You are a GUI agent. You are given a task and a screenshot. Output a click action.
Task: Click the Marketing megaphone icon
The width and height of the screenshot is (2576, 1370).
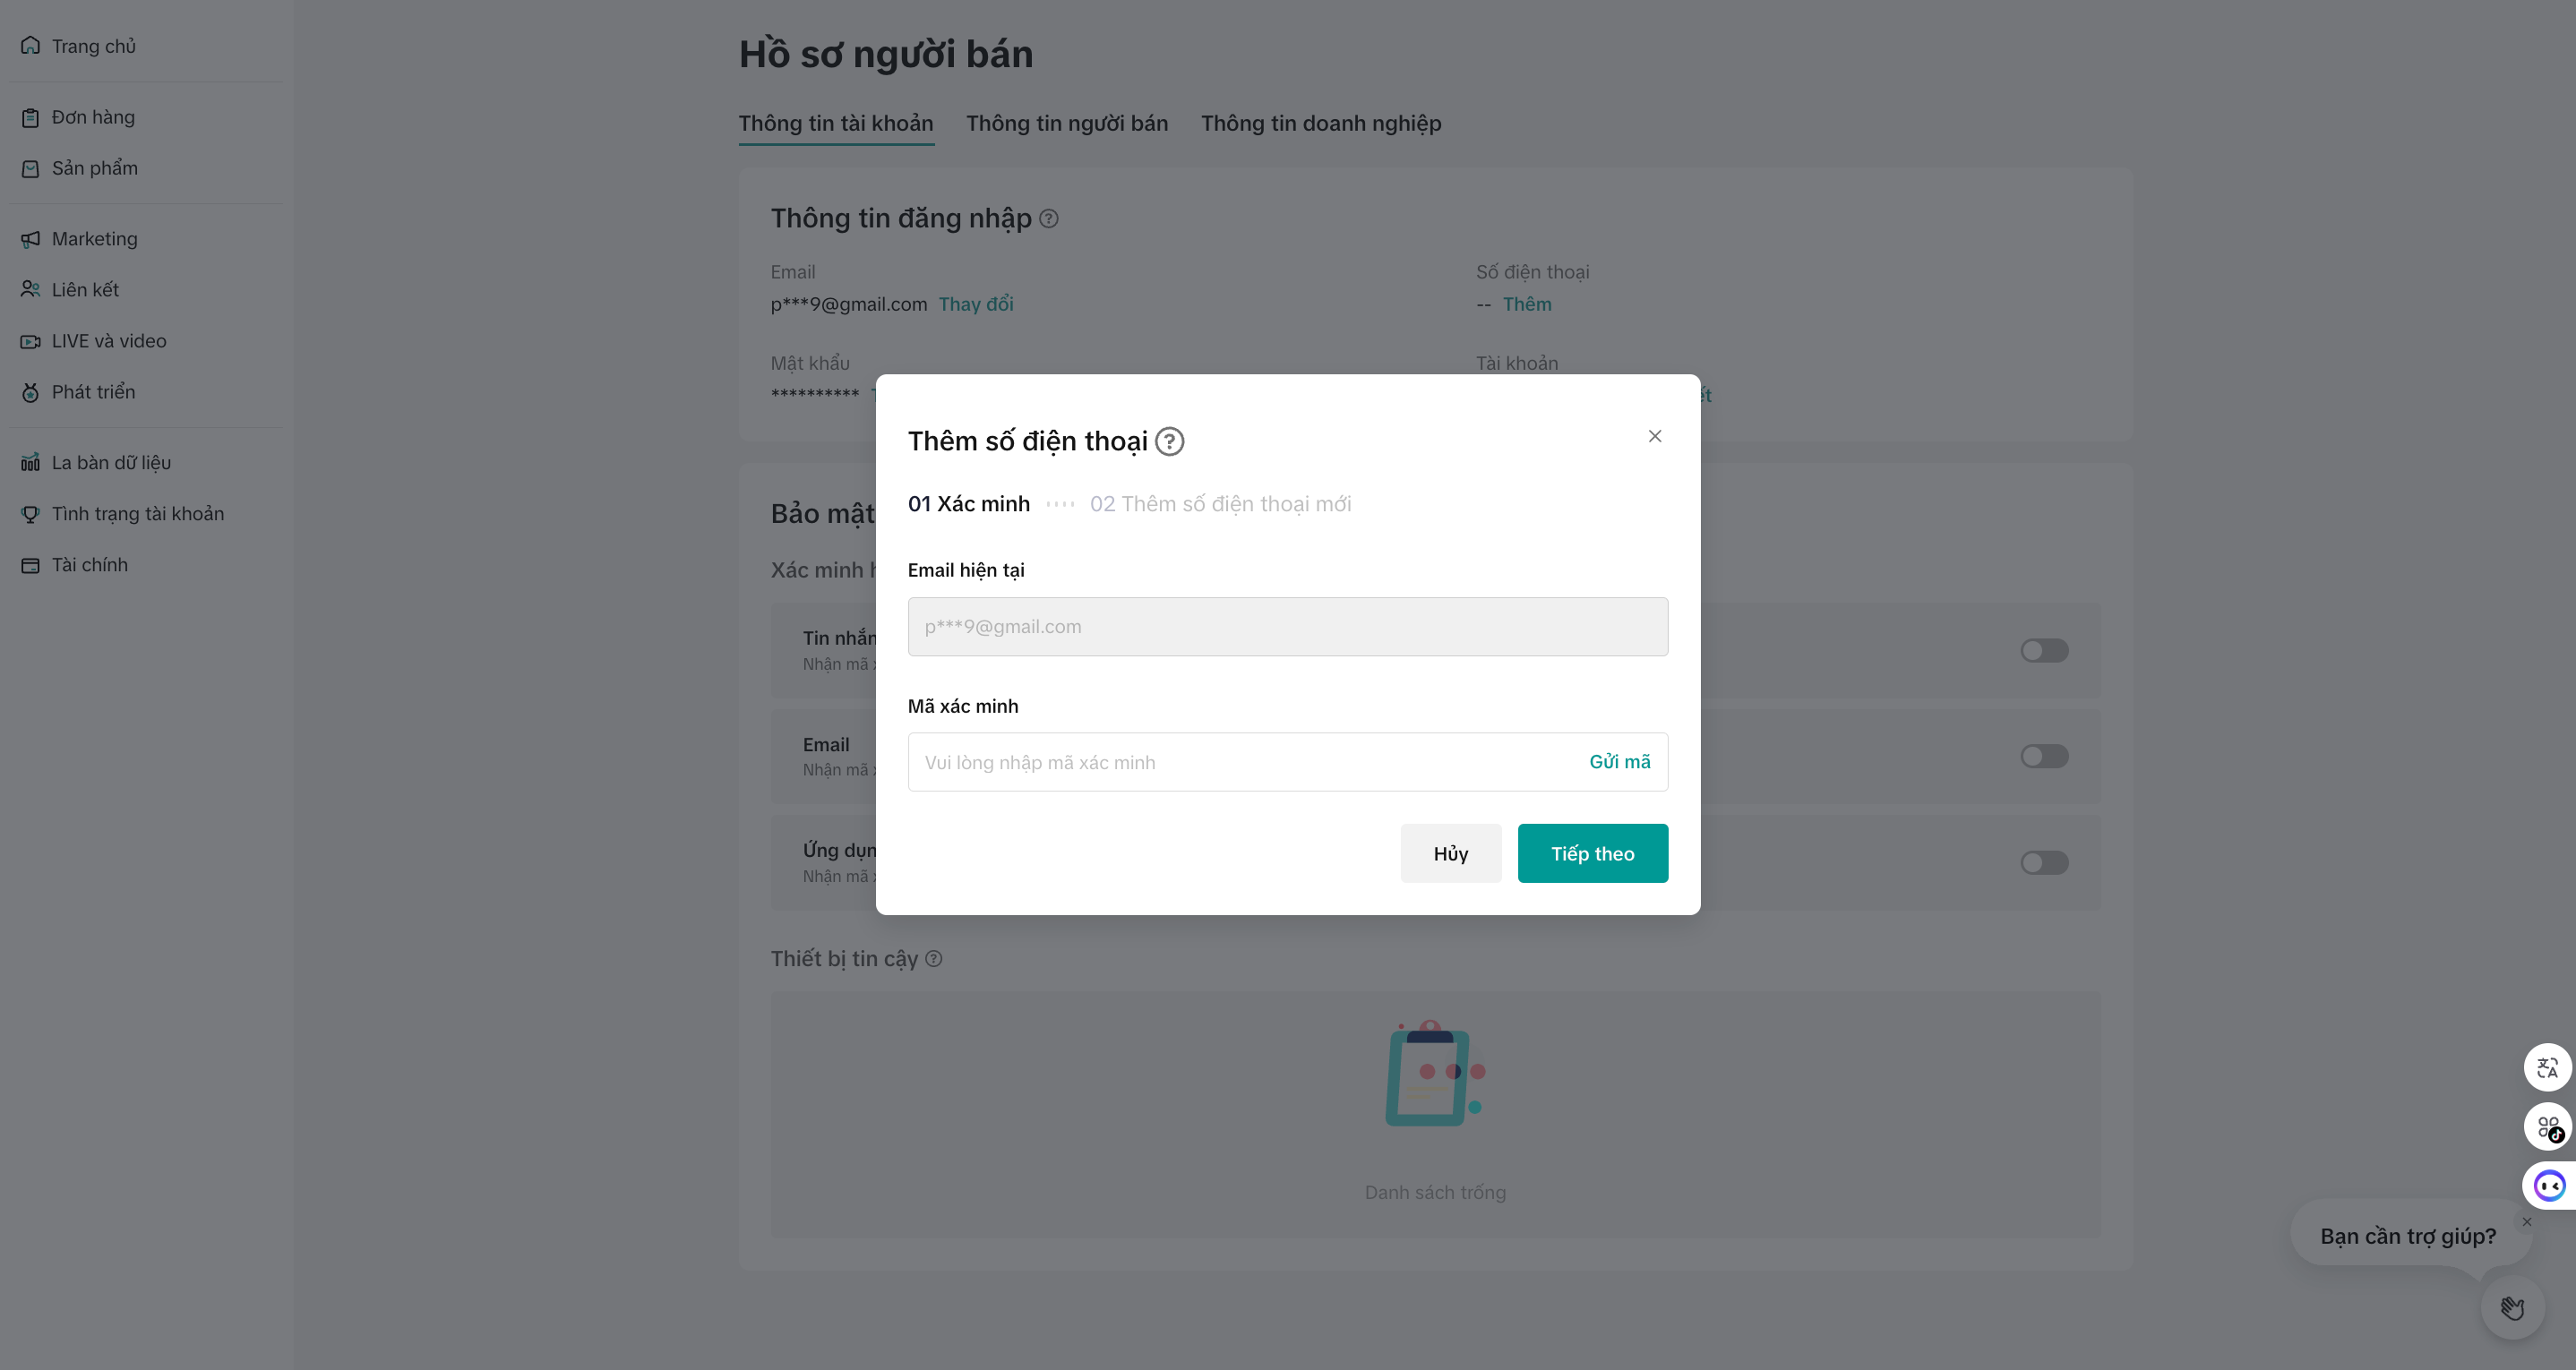tap(31, 239)
